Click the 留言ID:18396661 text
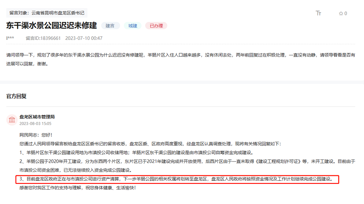Image resolution: width=364 pixels, height=204 pixels. coord(43,38)
